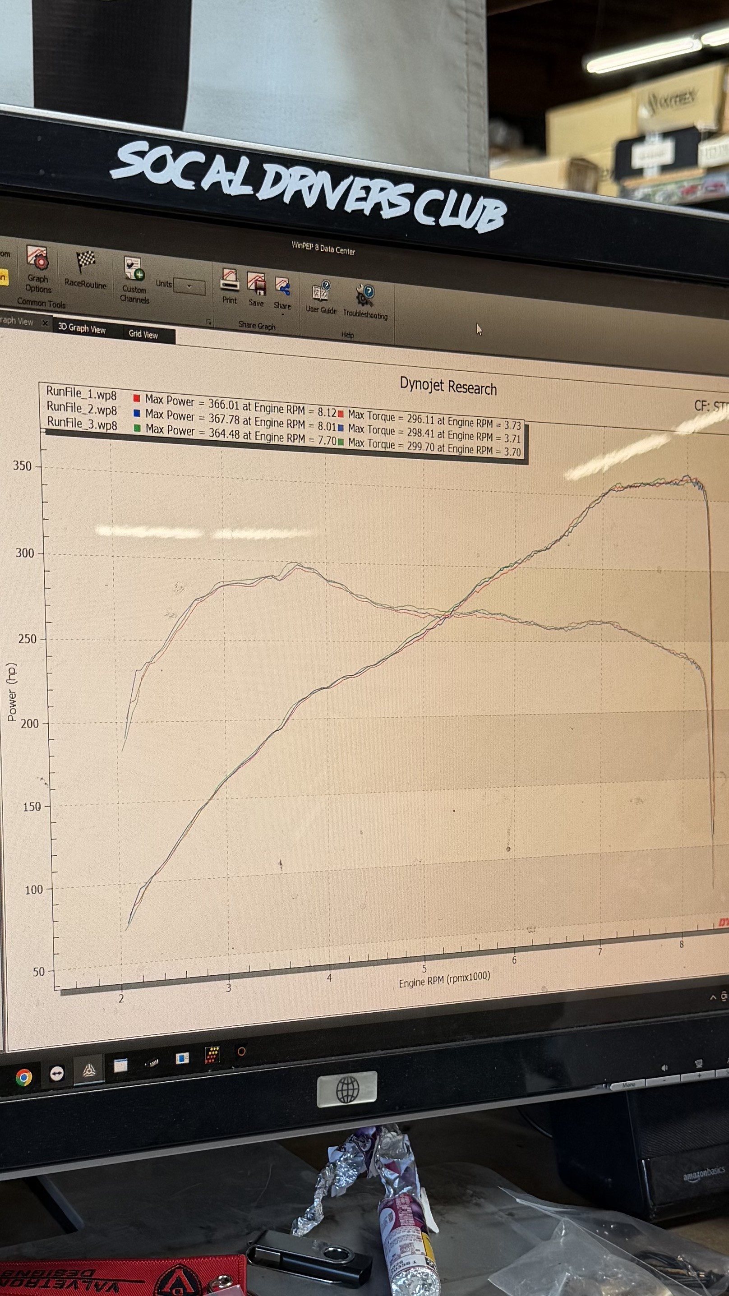Open the red dotted grid taskbar app

click(x=212, y=1055)
